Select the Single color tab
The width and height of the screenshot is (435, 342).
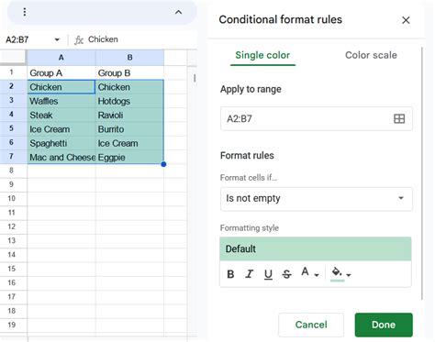click(262, 55)
